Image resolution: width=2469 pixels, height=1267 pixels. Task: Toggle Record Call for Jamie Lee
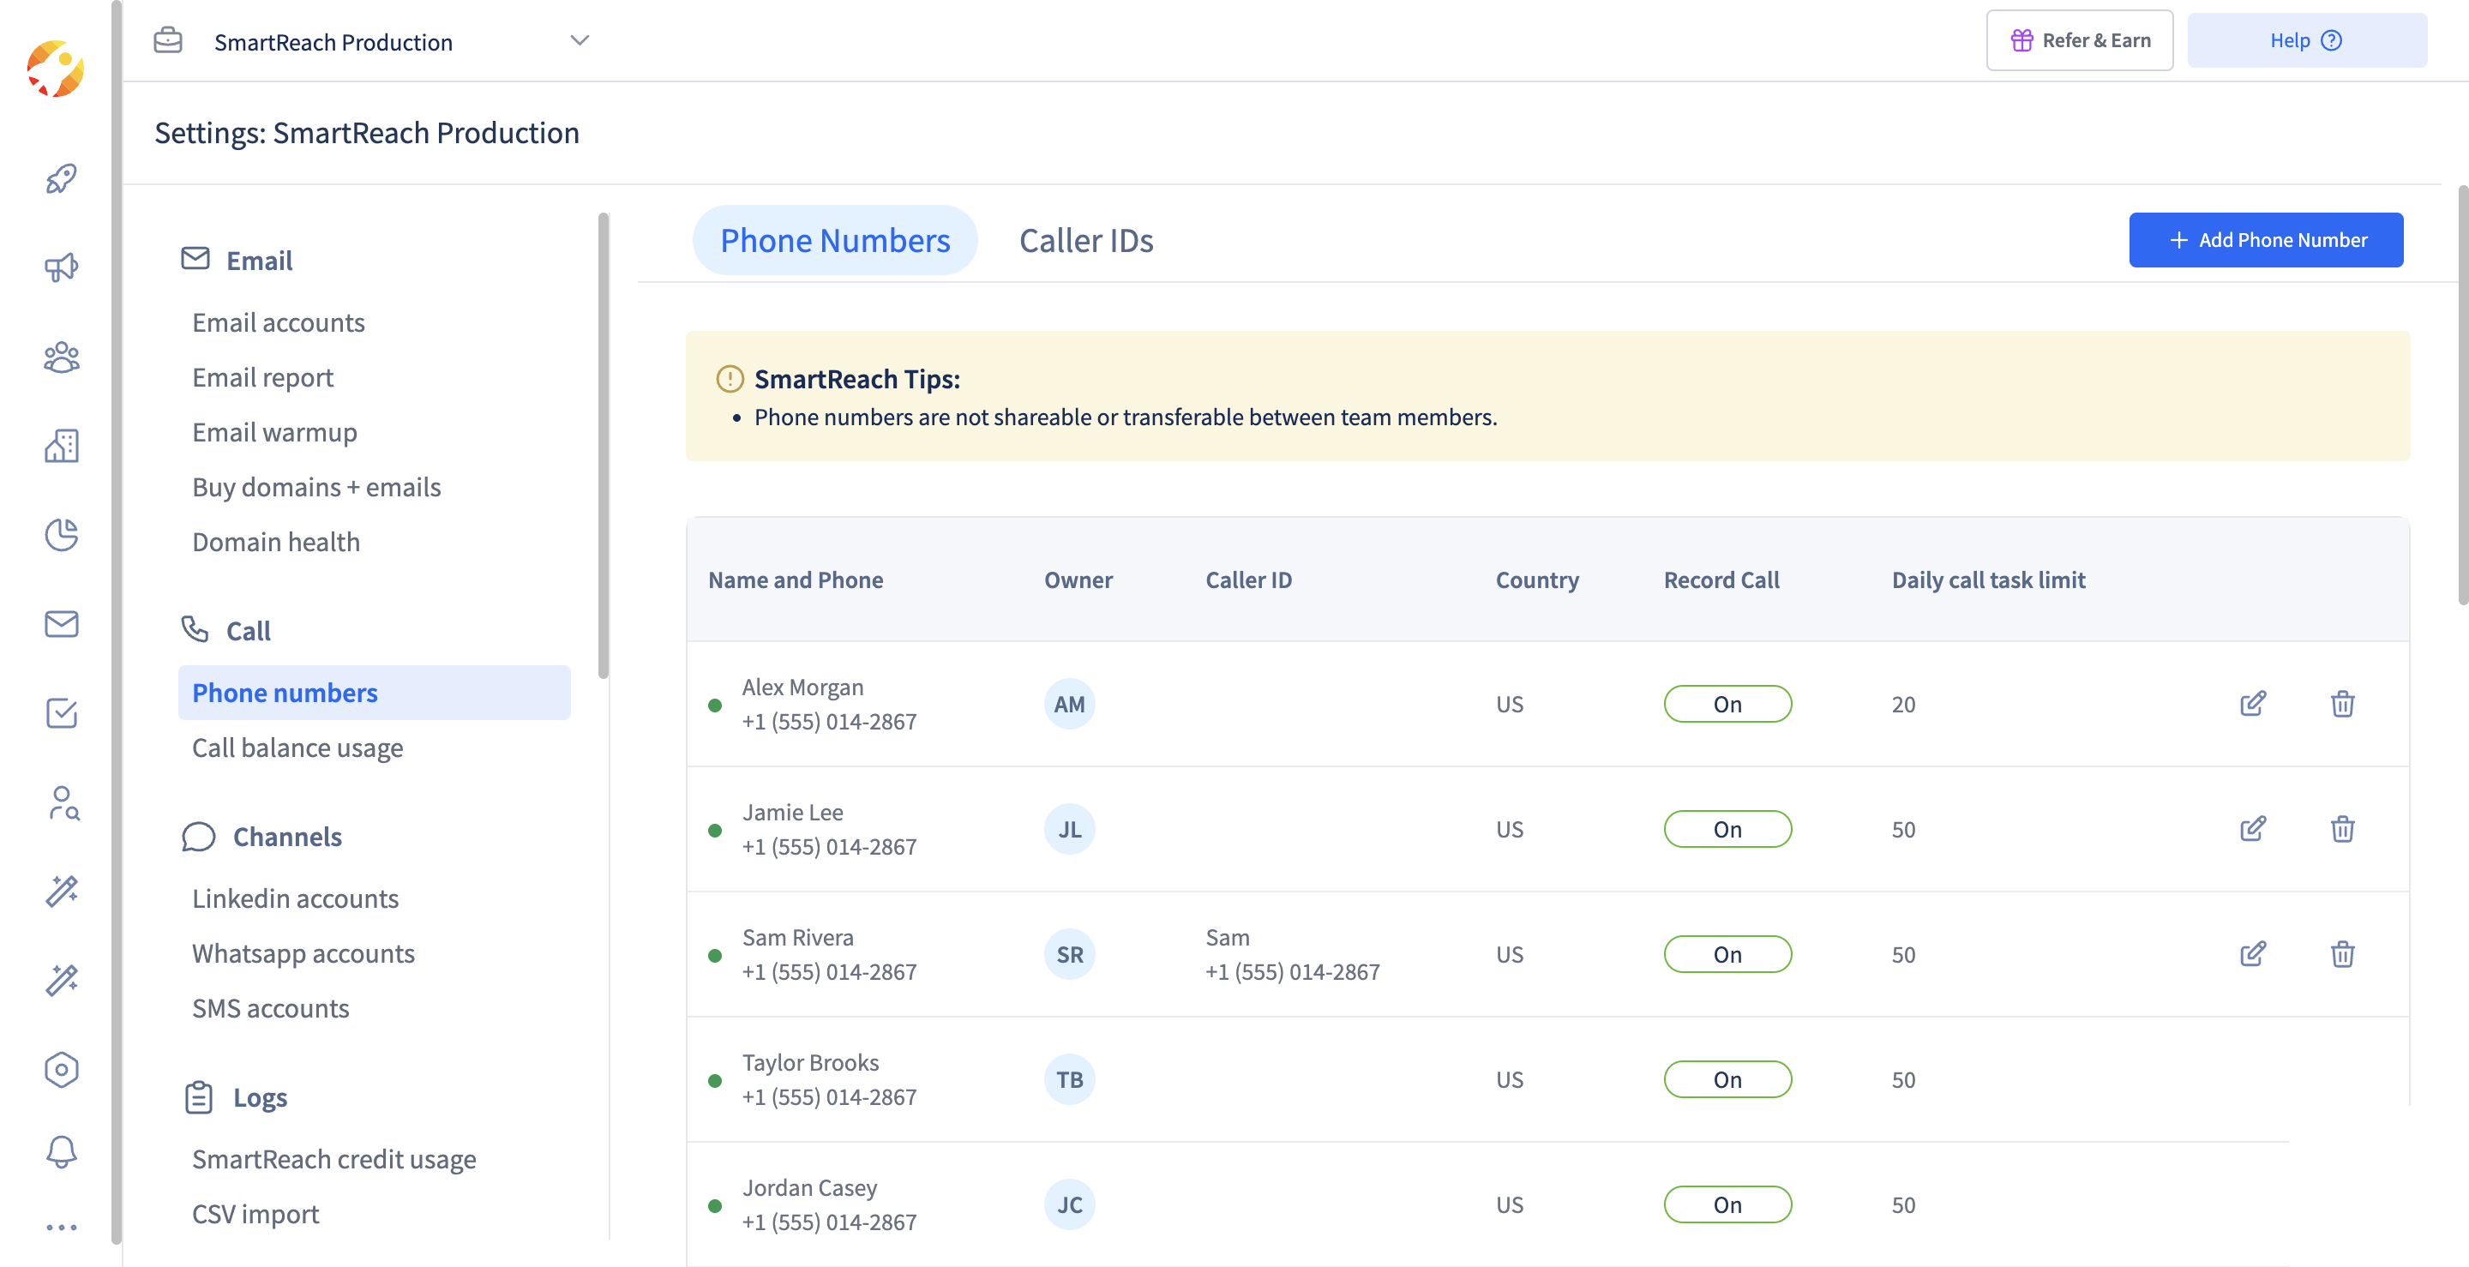[x=1727, y=829]
